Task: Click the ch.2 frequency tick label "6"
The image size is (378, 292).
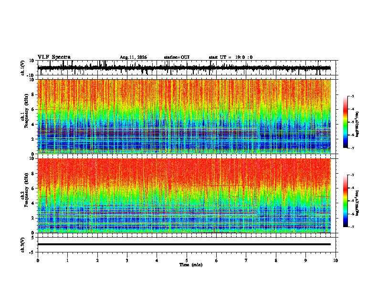Action: pos(33,188)
